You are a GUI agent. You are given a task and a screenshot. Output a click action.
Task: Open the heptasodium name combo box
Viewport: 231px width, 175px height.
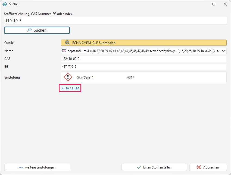144,51
